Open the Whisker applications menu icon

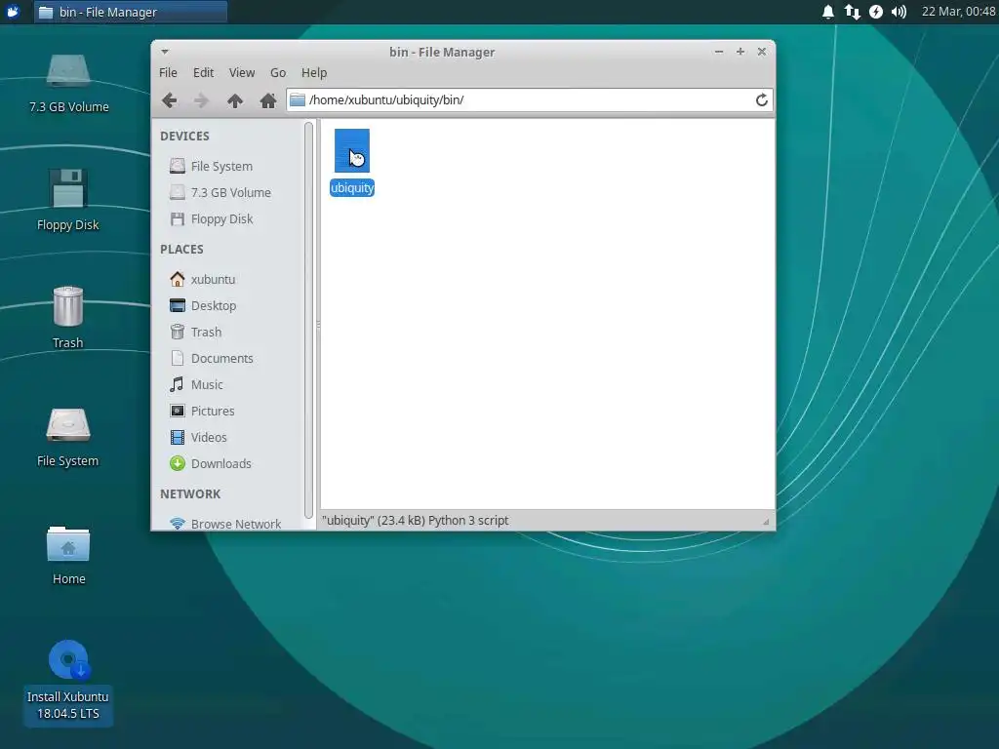13,12
